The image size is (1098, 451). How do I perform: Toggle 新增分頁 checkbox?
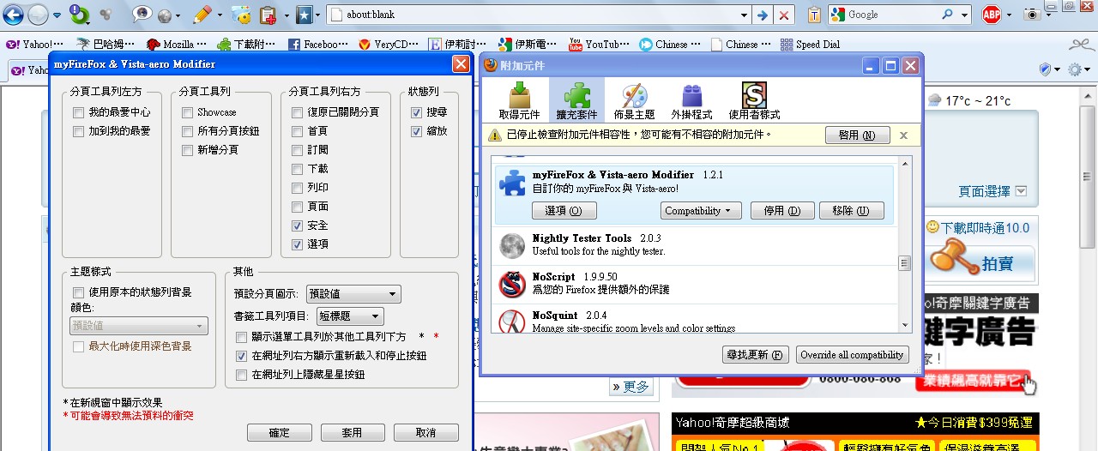pyautogui.click(x=188, y=150)
